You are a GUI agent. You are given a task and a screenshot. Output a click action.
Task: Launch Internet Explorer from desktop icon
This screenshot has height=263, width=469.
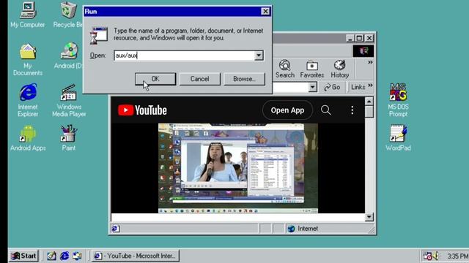[28, 100]
